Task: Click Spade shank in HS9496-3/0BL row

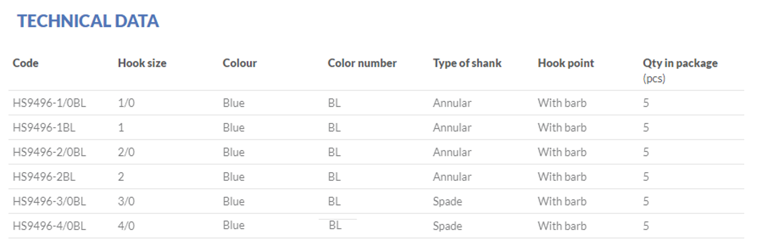Action: [447, 201]
